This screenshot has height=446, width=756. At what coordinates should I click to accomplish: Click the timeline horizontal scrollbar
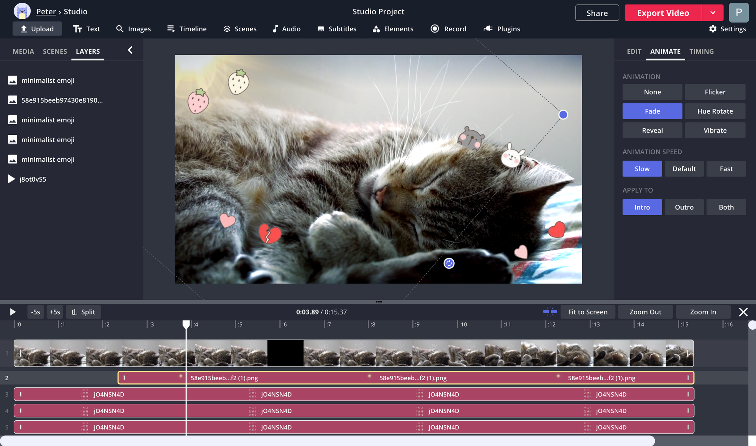(327, 441)
